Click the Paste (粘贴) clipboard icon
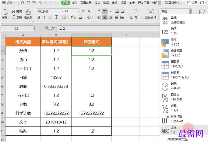This screenshot has width=208, height=142. [x=5, y=12]
